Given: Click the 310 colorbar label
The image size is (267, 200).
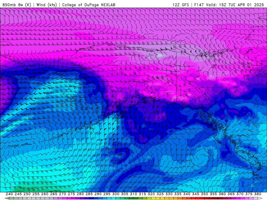Looking at the screenshot, I should (133, 194).
